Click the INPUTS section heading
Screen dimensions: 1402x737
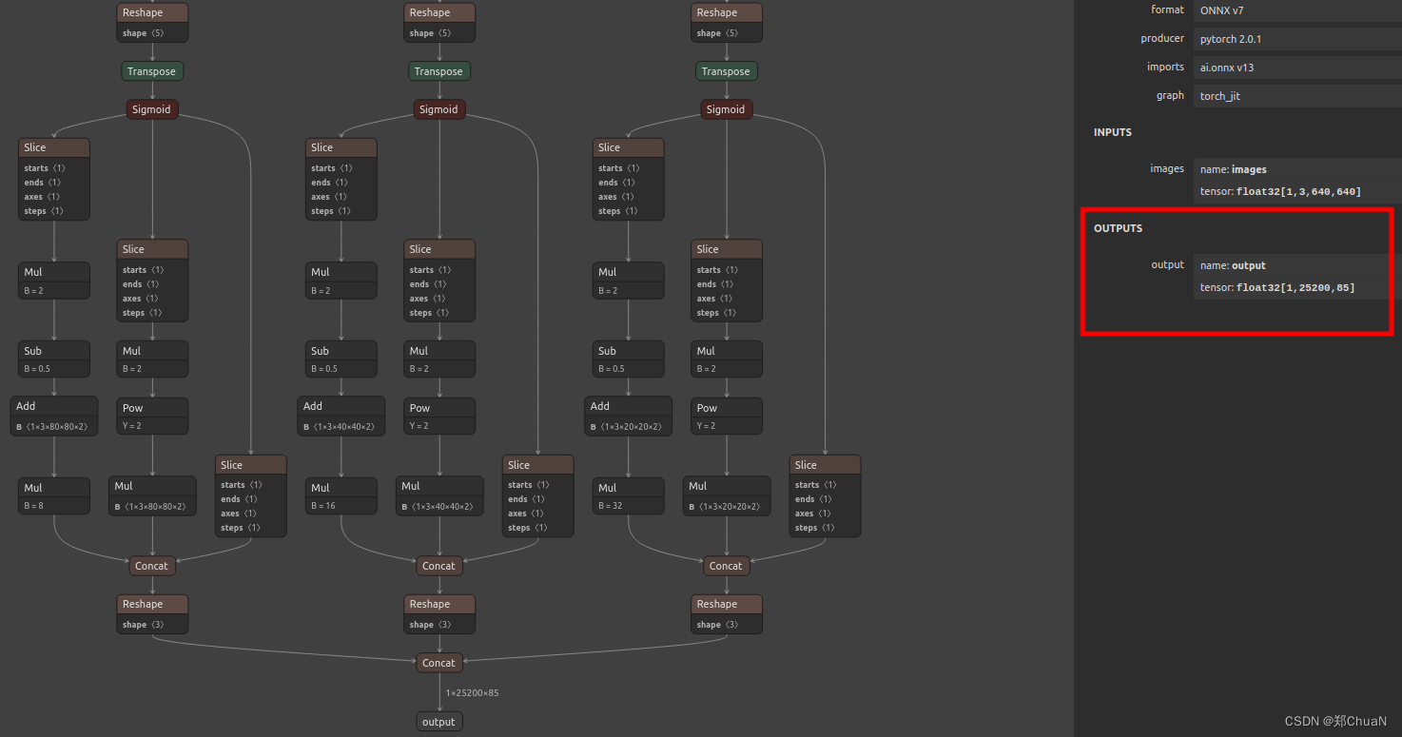pos(1113,132)
